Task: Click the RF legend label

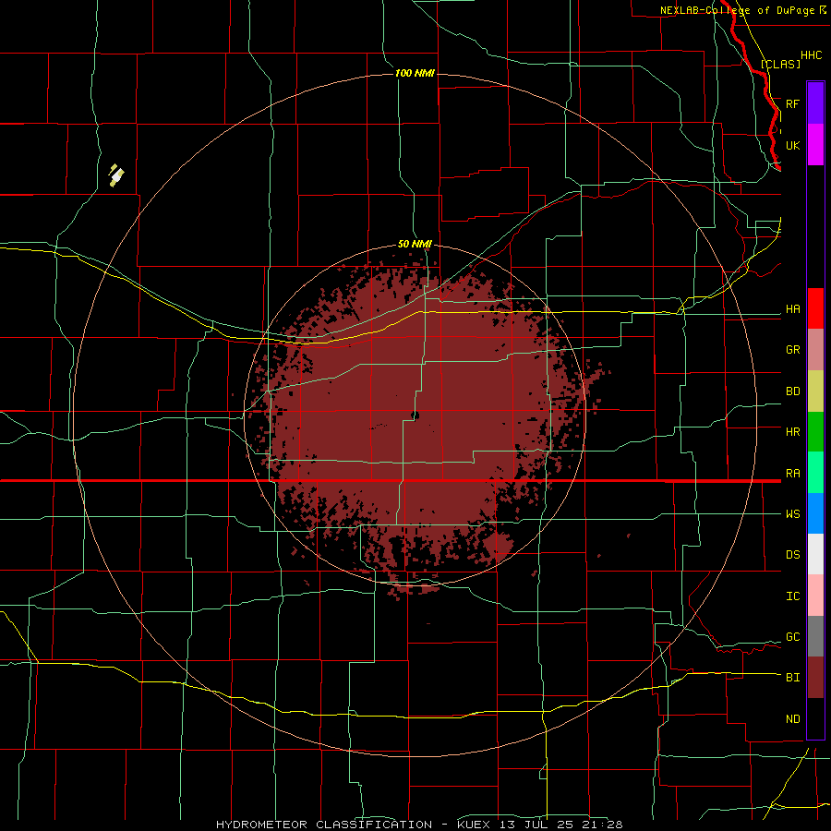Action: pyautogui.click(x=792, y=103)
